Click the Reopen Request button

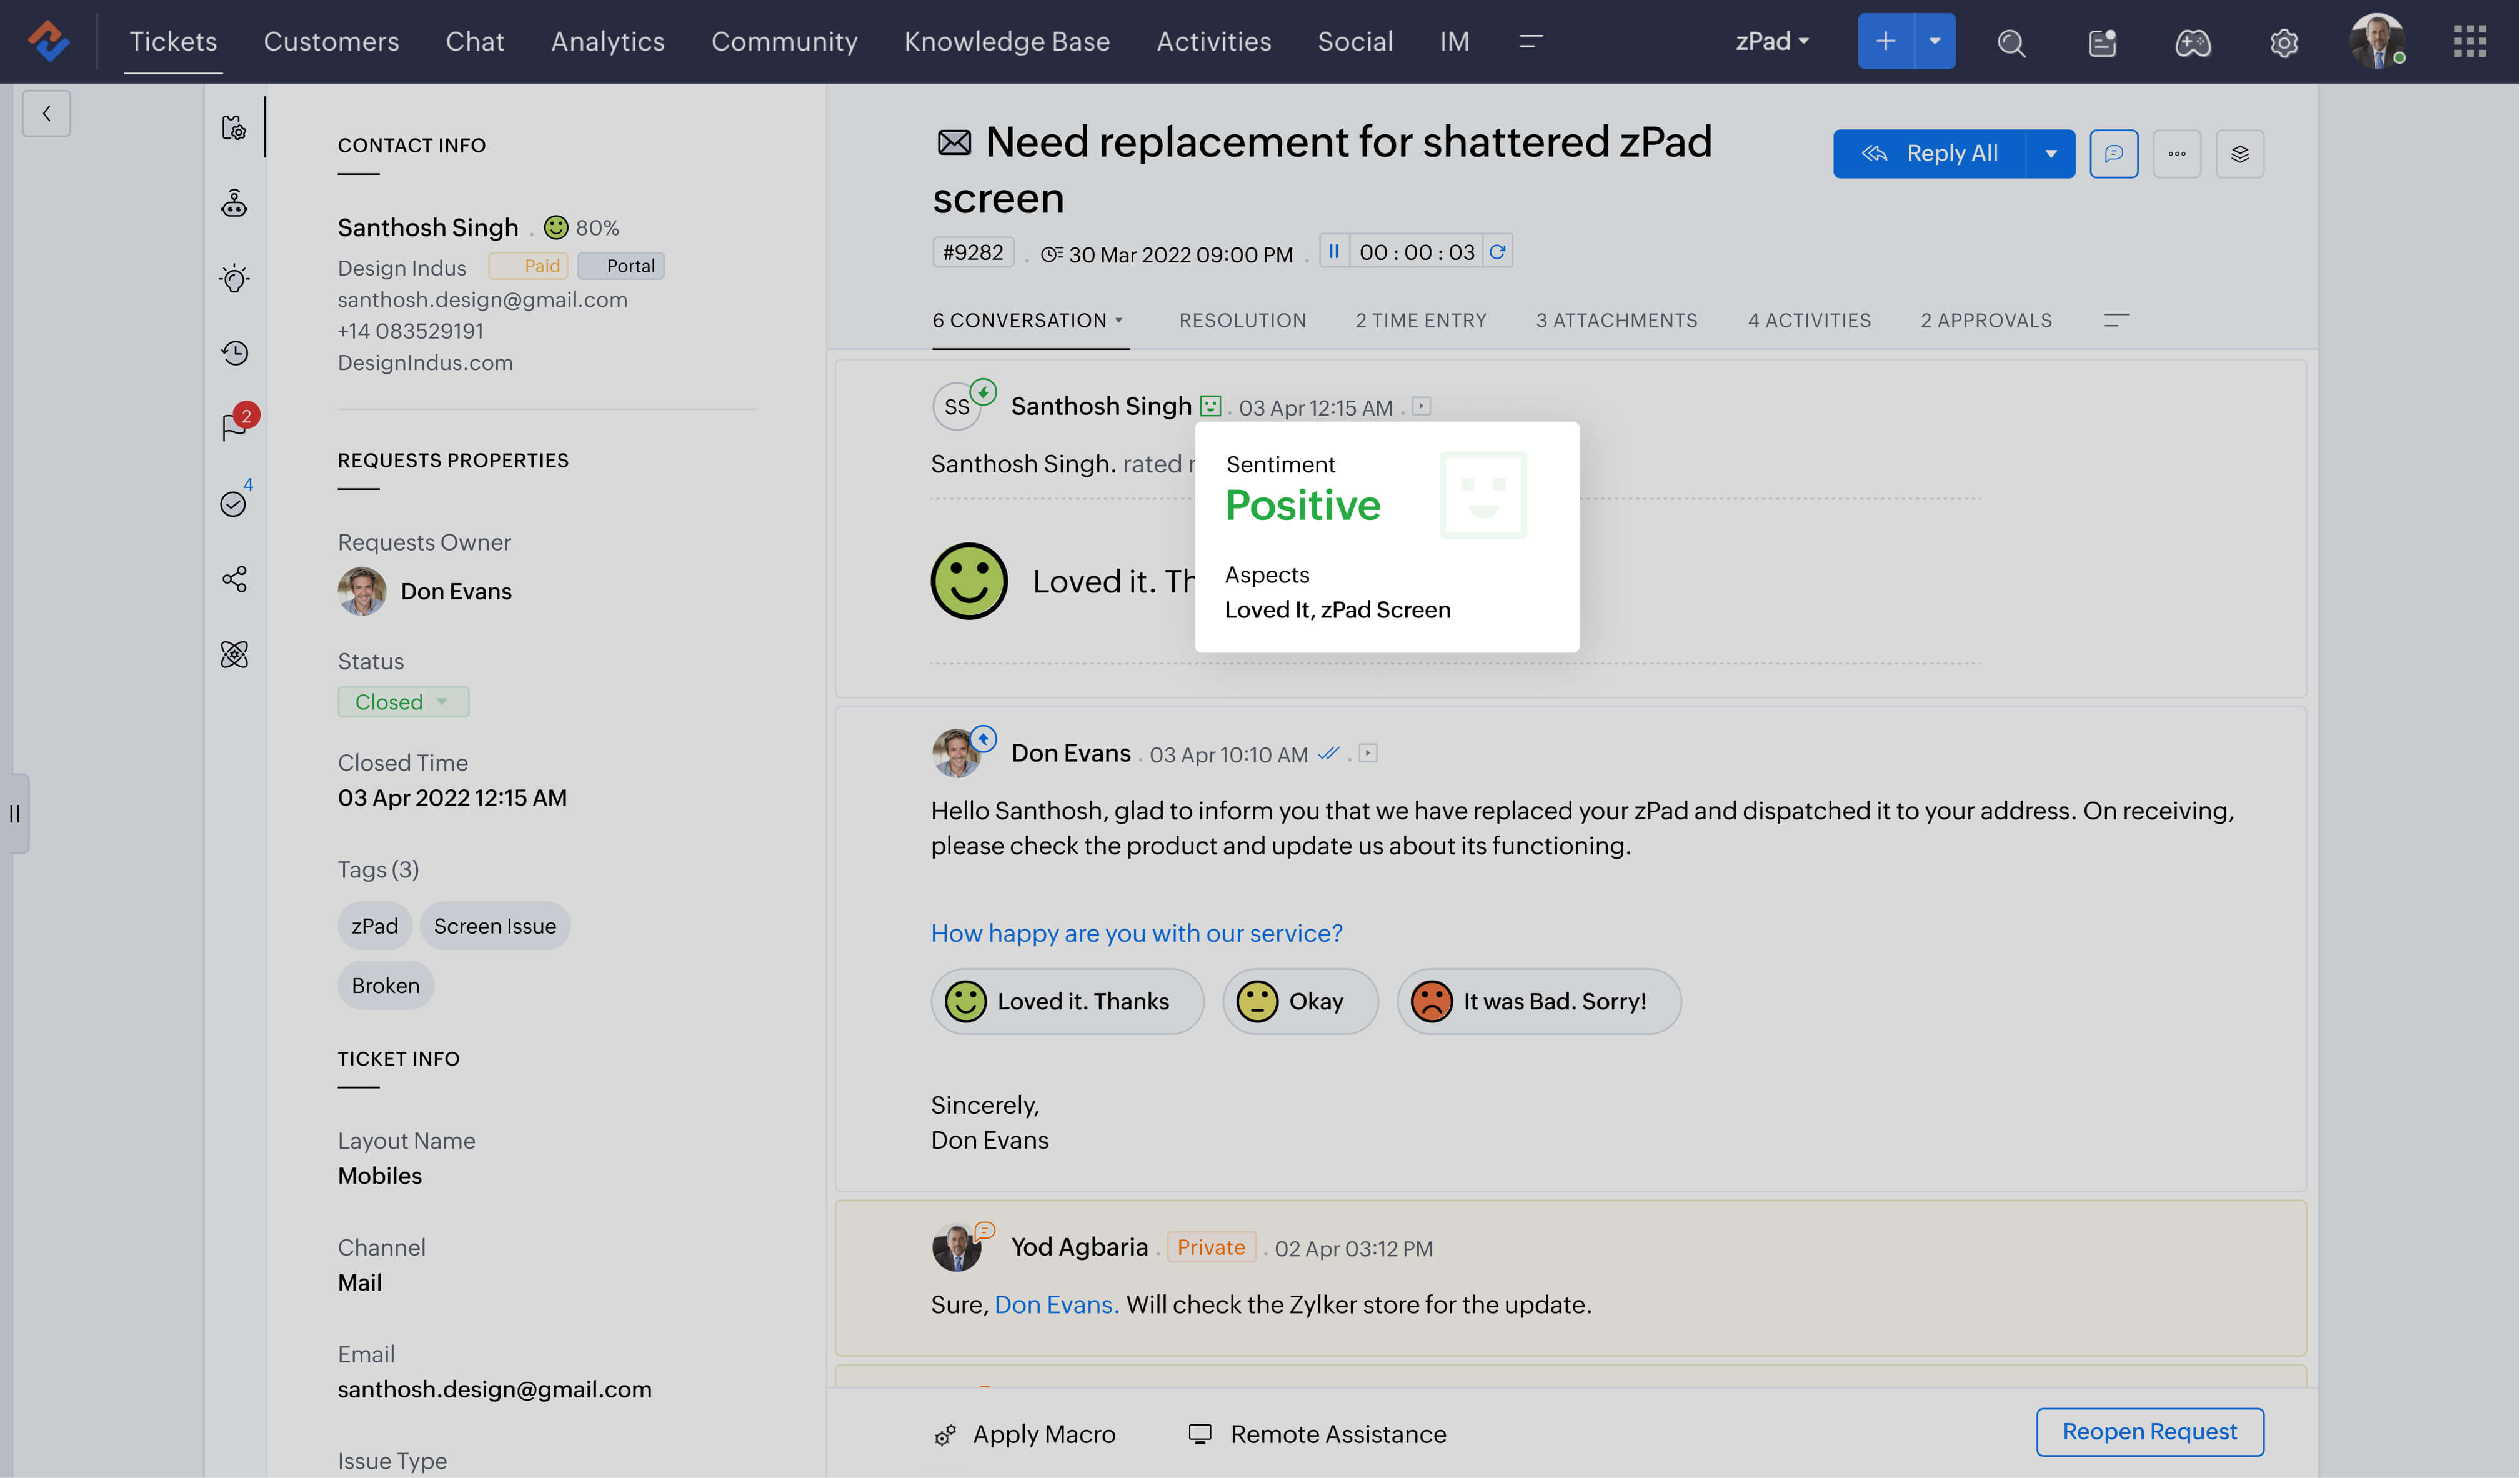(x=2149, y=1431)
